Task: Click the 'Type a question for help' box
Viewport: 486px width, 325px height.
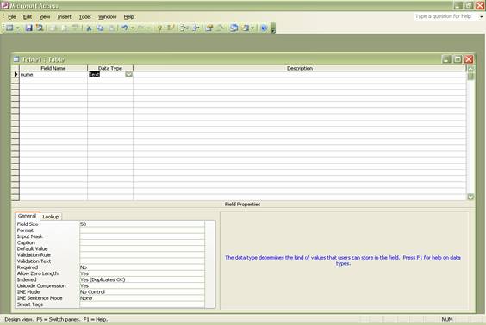Action: 445,16
